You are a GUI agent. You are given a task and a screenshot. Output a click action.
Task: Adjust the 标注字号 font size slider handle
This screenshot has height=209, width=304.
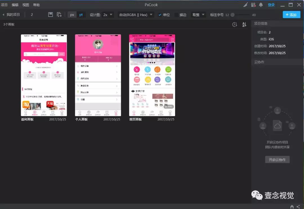233,15
